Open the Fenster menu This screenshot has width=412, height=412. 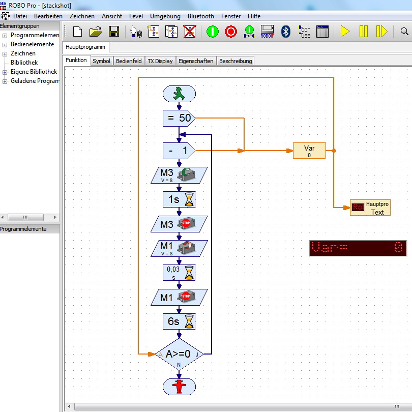[x=231, y=16]
